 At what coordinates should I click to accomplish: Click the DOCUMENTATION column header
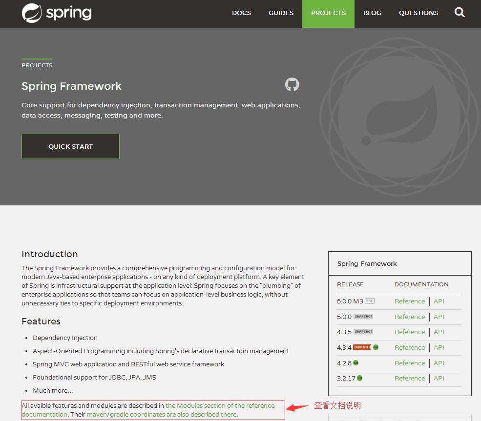click(421, 284)
